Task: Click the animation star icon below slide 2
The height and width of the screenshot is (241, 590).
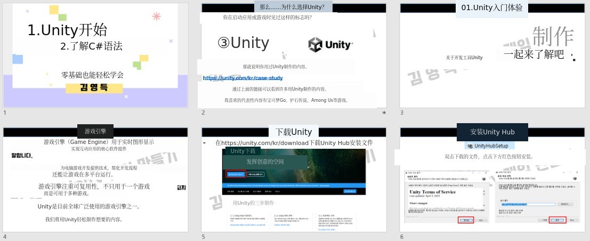Action: [384, 113]
